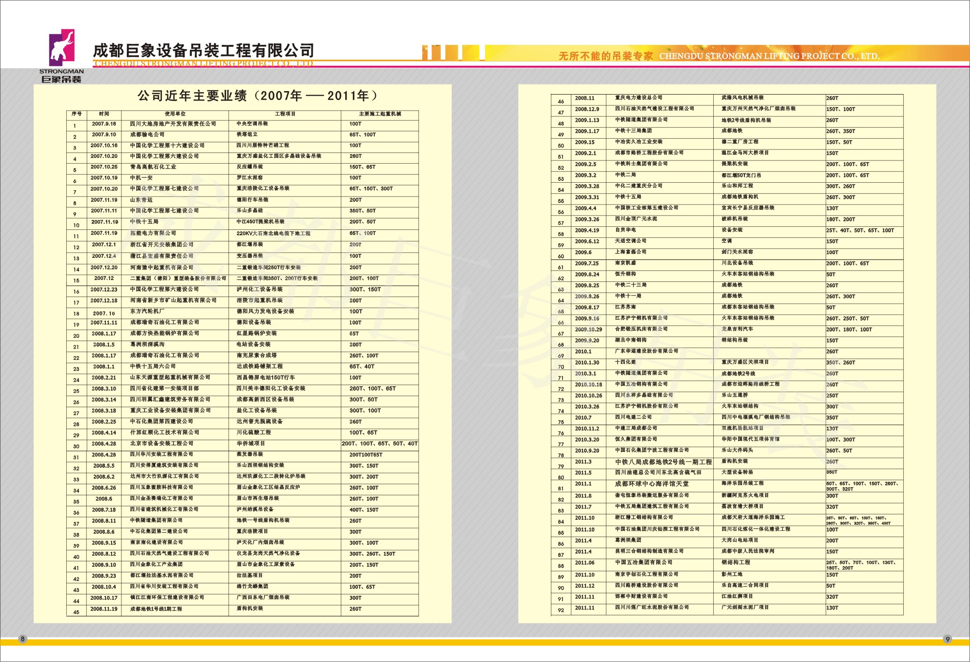Click row number 92 in right table
The image size is (970, 662).
(561, 610)
